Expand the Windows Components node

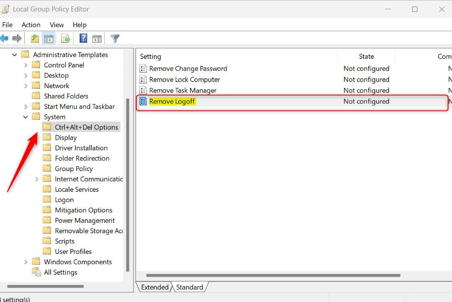[26, 262]
